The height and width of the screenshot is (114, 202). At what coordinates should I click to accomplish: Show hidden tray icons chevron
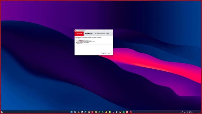(x=180, y=112)
